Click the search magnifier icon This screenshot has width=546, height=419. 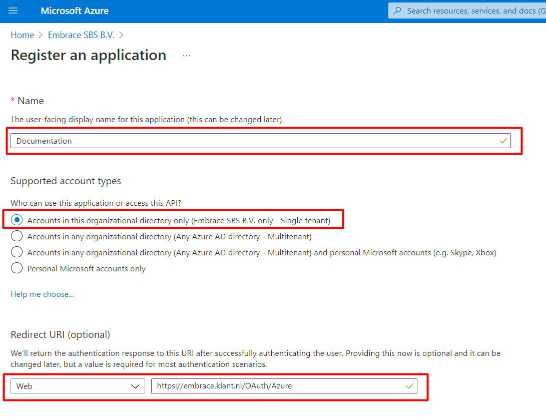[397, 11]
